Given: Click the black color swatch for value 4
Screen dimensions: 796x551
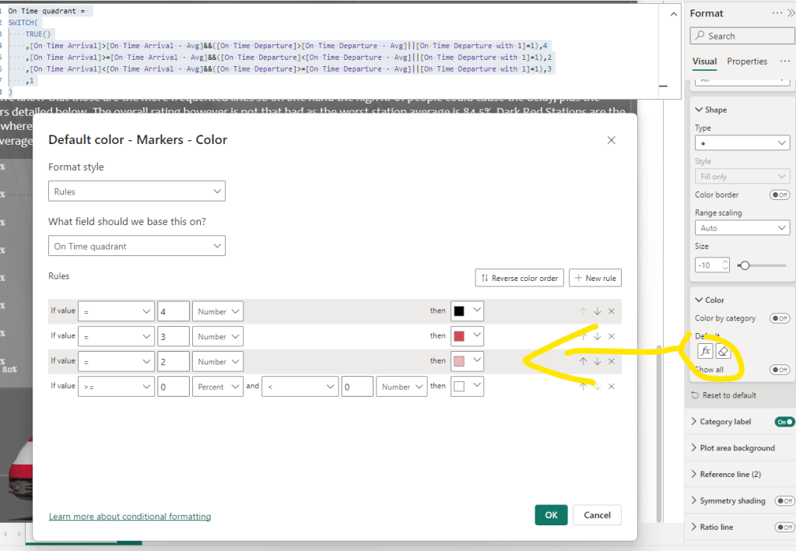Looking at the screenshot, I should click(x=459, y=311).
